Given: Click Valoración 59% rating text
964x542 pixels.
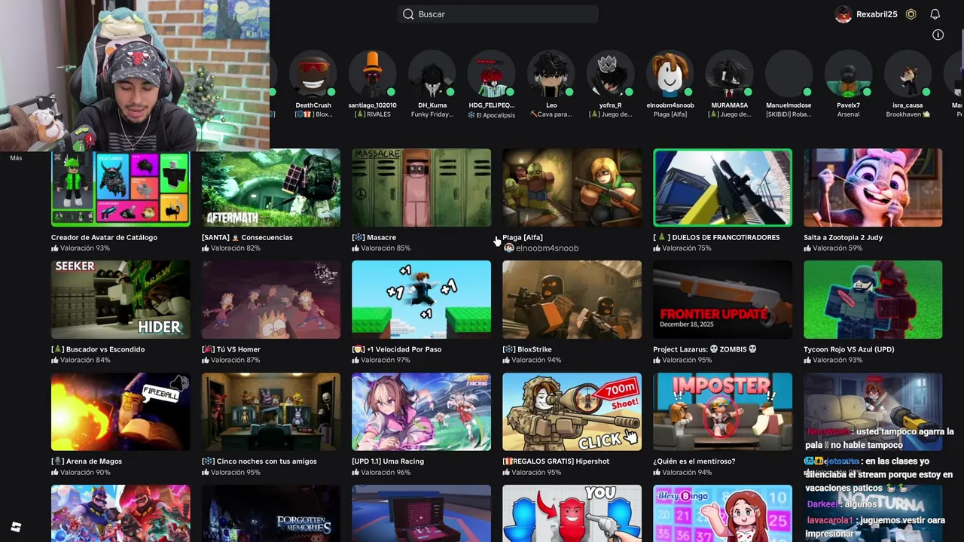Looking at the screenshot, I should pos(837,248).
